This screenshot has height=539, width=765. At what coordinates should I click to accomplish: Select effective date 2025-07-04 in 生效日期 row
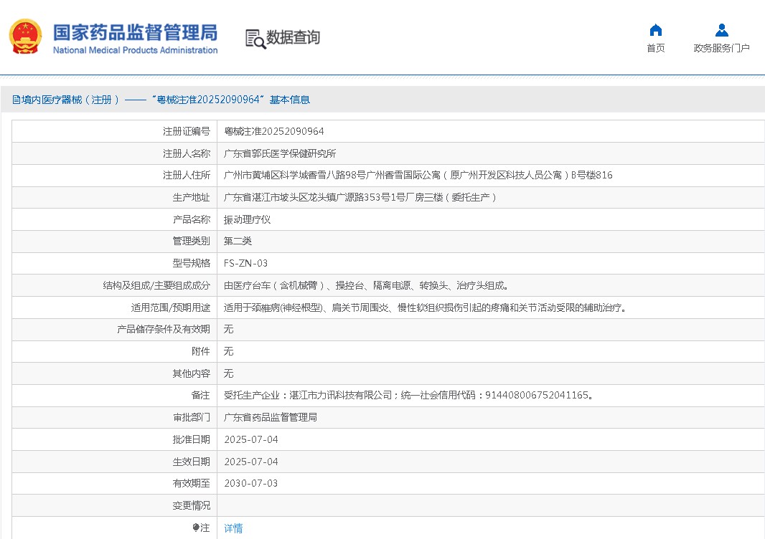250,462
